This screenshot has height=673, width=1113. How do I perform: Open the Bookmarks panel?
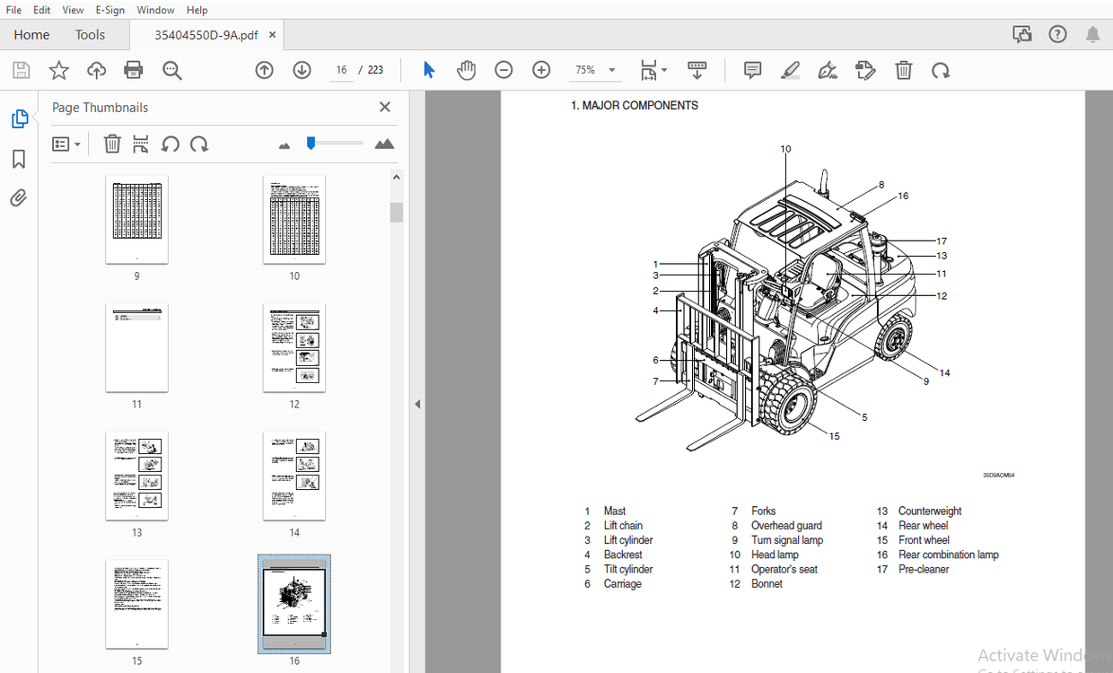(18, 159)
